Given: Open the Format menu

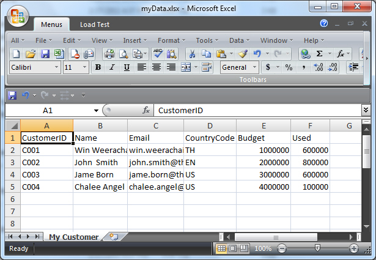Looking at the screenshot, I should [x=171, y=40].
